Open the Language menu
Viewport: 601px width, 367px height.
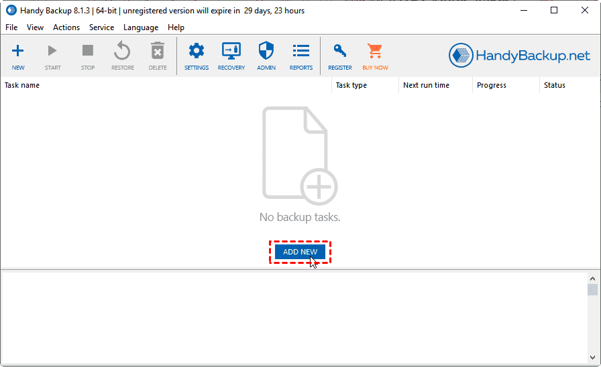point(141,27)
